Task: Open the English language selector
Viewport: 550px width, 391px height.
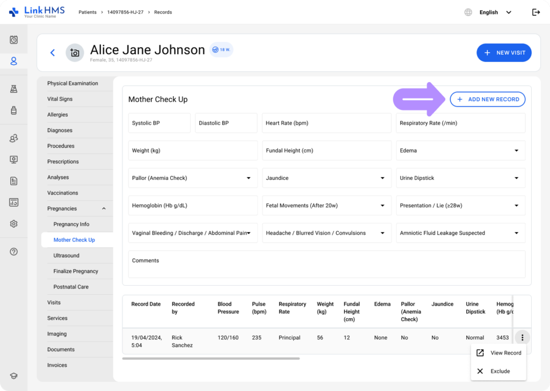Action: [495, 12]
